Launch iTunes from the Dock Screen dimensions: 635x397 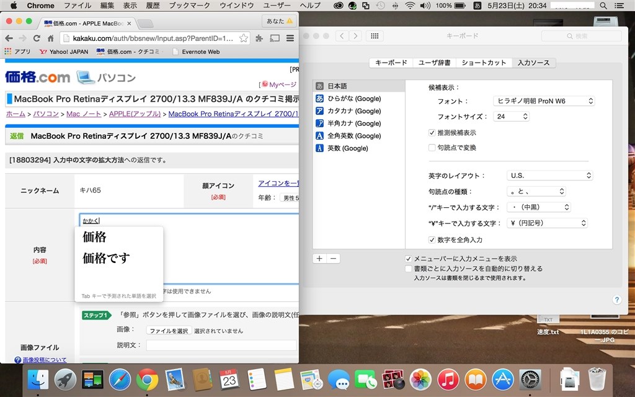[x=448, y=380]
